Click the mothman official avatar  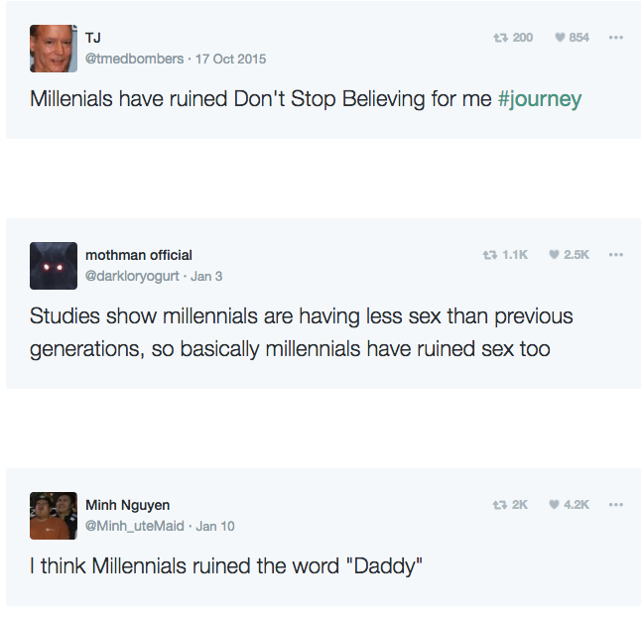pos(54,266)
